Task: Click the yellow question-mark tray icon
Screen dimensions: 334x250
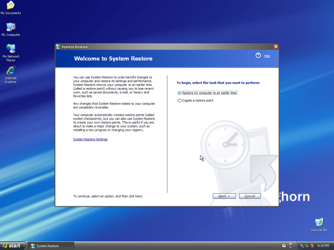Action: point(284,245)
